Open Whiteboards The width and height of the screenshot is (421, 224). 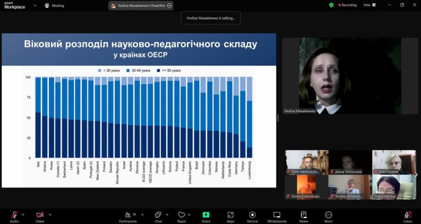click(x=277, y=217)
